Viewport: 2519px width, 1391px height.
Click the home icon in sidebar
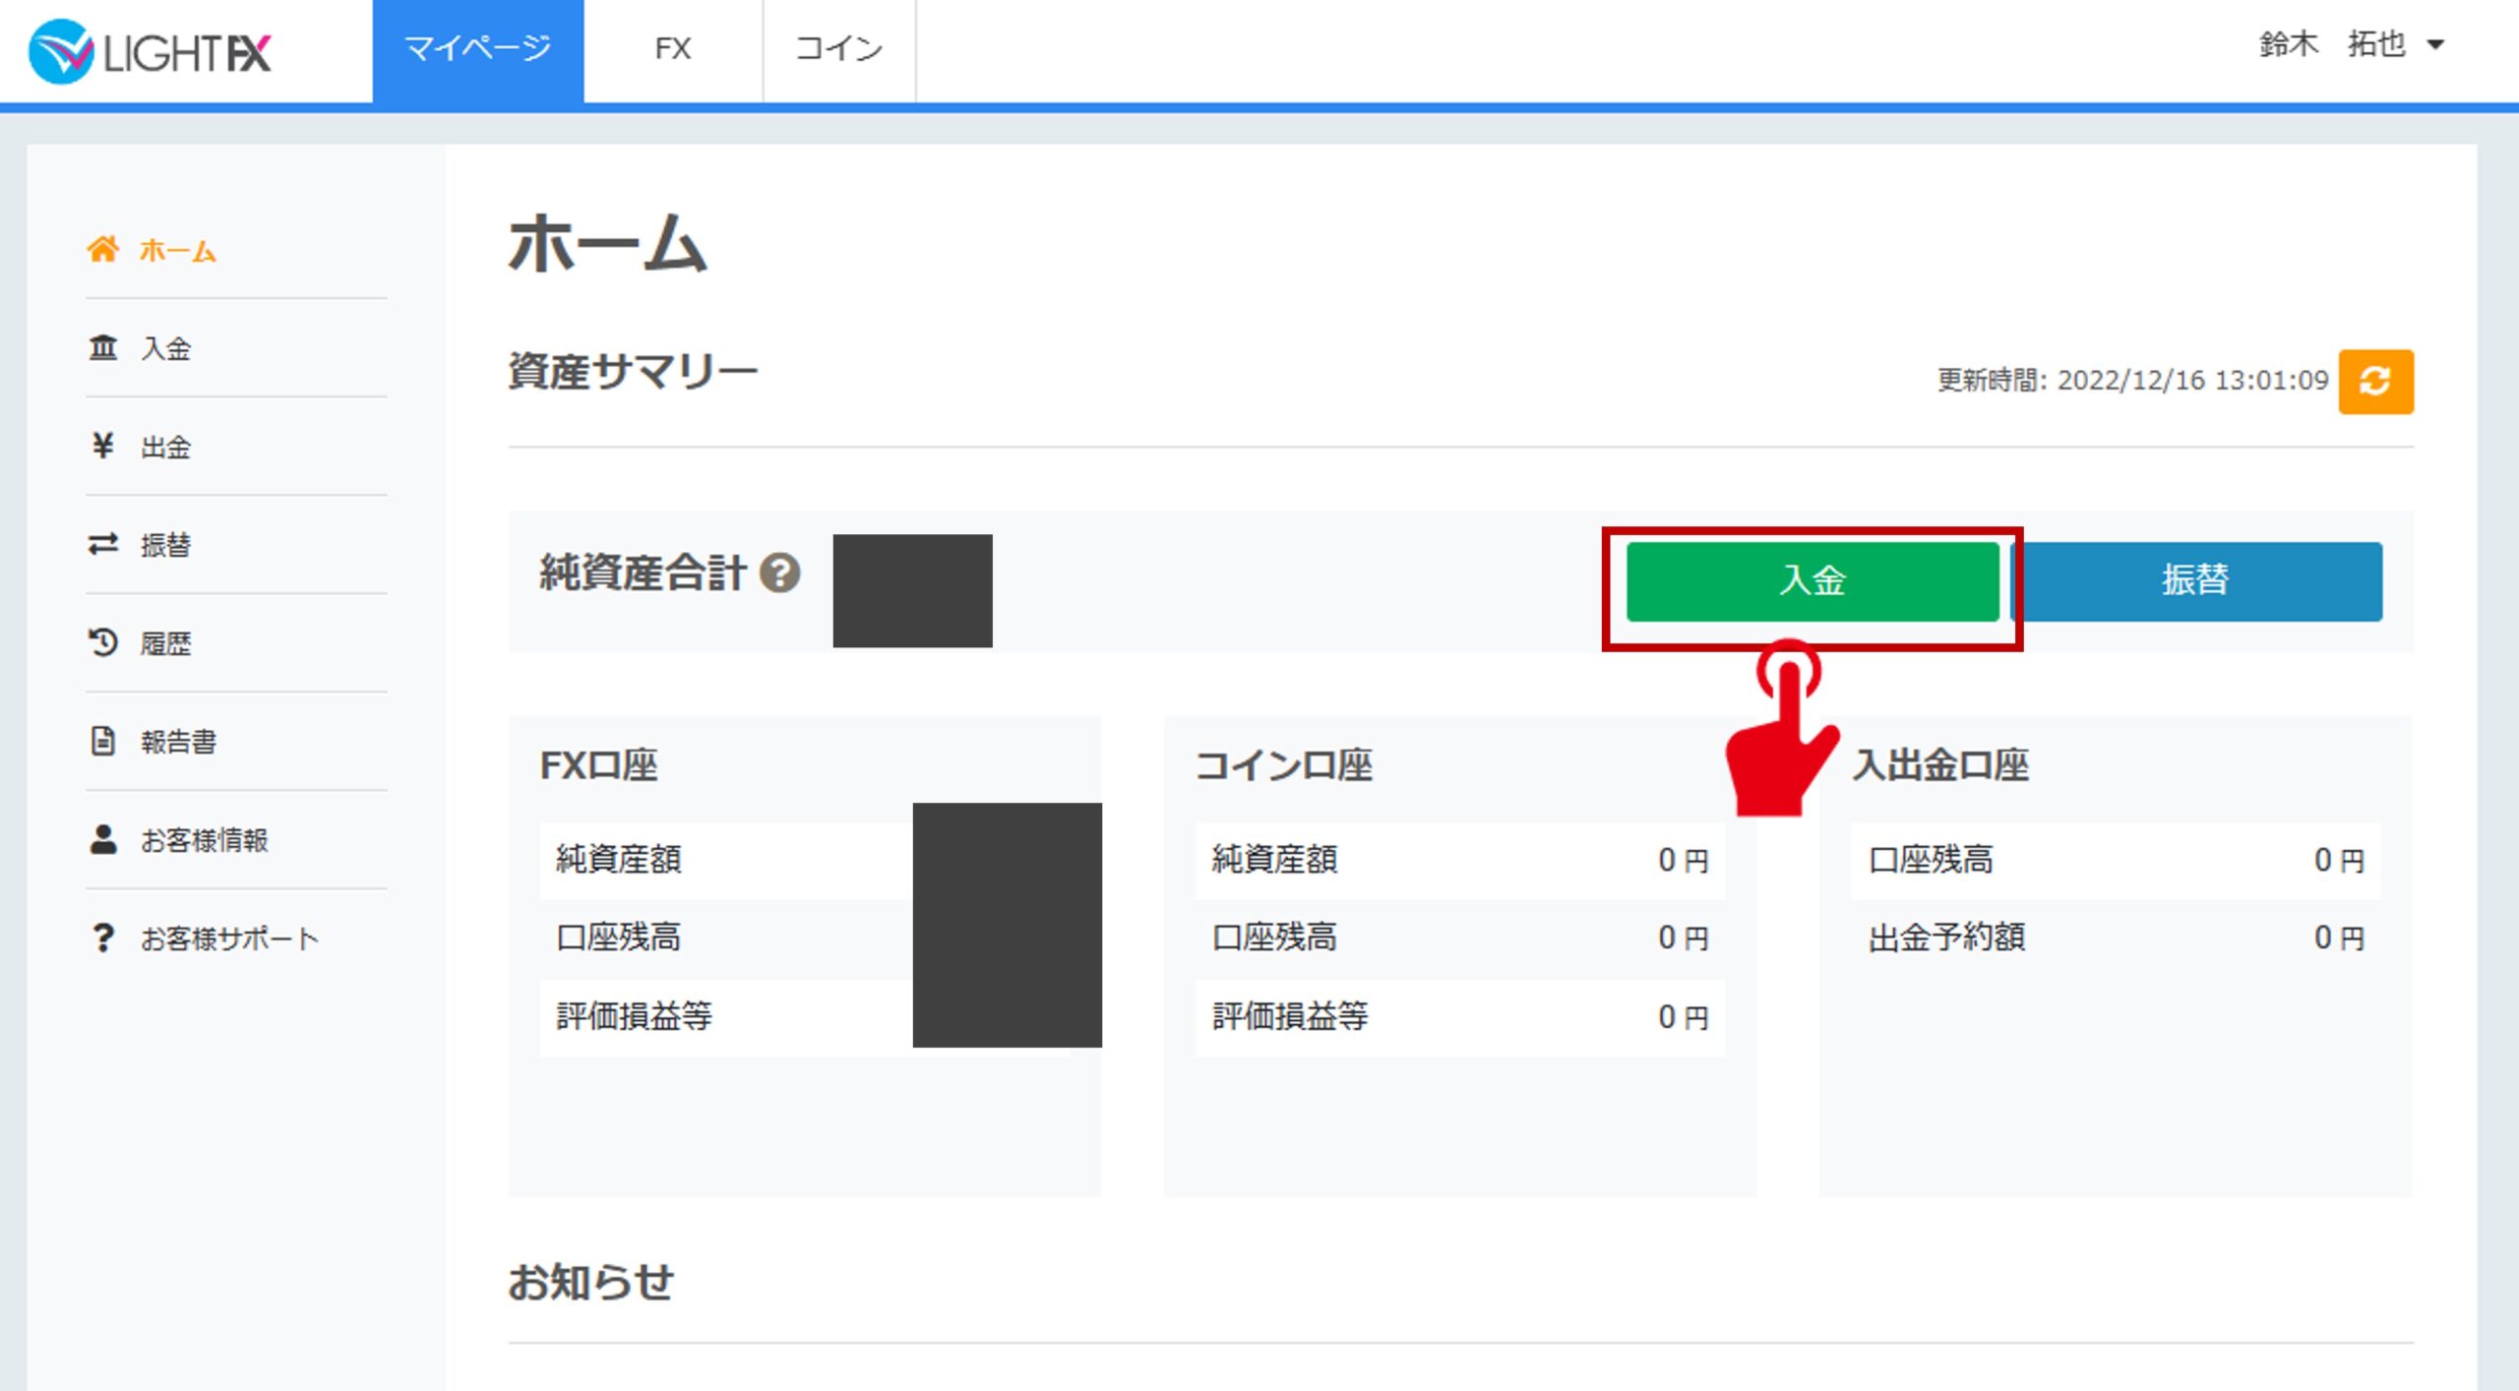tap(102, 249)
